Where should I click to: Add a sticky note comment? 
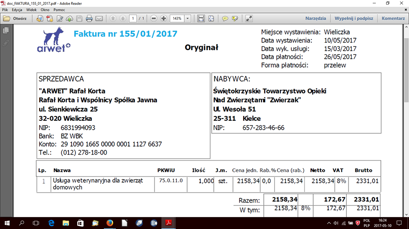point(225,18)
